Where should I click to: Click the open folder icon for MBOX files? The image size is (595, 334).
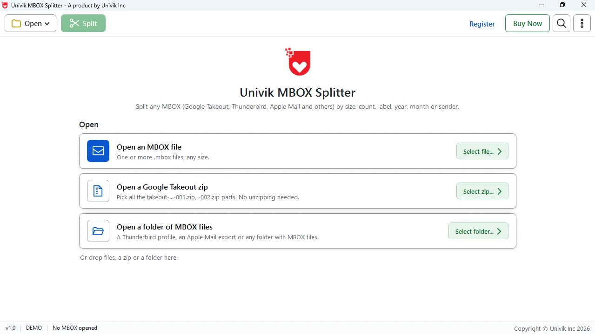click(x=98, y=231)
